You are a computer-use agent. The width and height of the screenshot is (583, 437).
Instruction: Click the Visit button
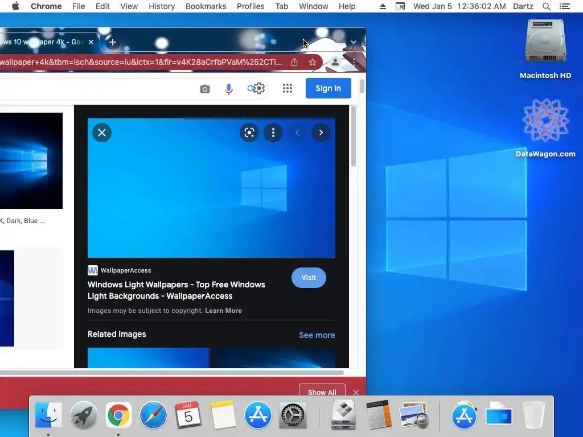pos(309,278)
